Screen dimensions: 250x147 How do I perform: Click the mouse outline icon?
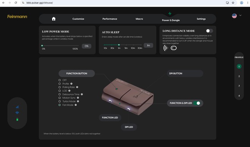click(x=173, y=48)
